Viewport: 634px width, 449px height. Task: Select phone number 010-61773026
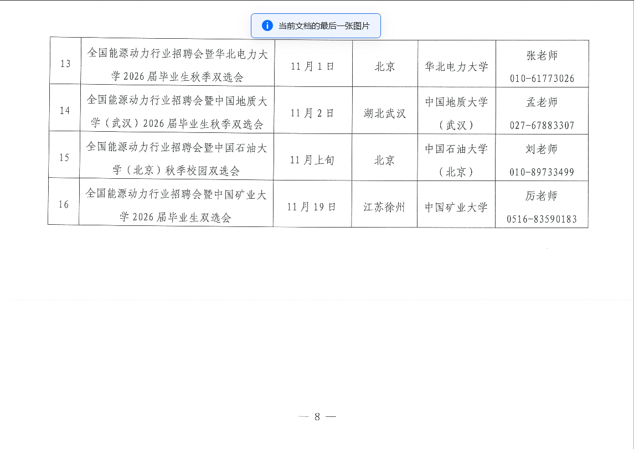click(x=542, y=79)
